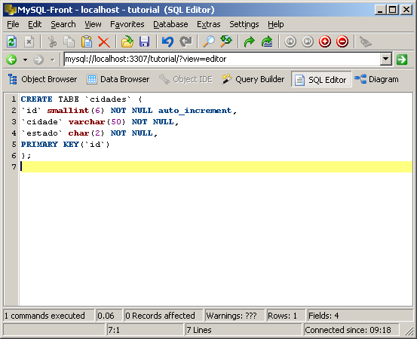The image size is (417, 339).
Task: Run the query with green arrow icon
Action: click(249, 41)
